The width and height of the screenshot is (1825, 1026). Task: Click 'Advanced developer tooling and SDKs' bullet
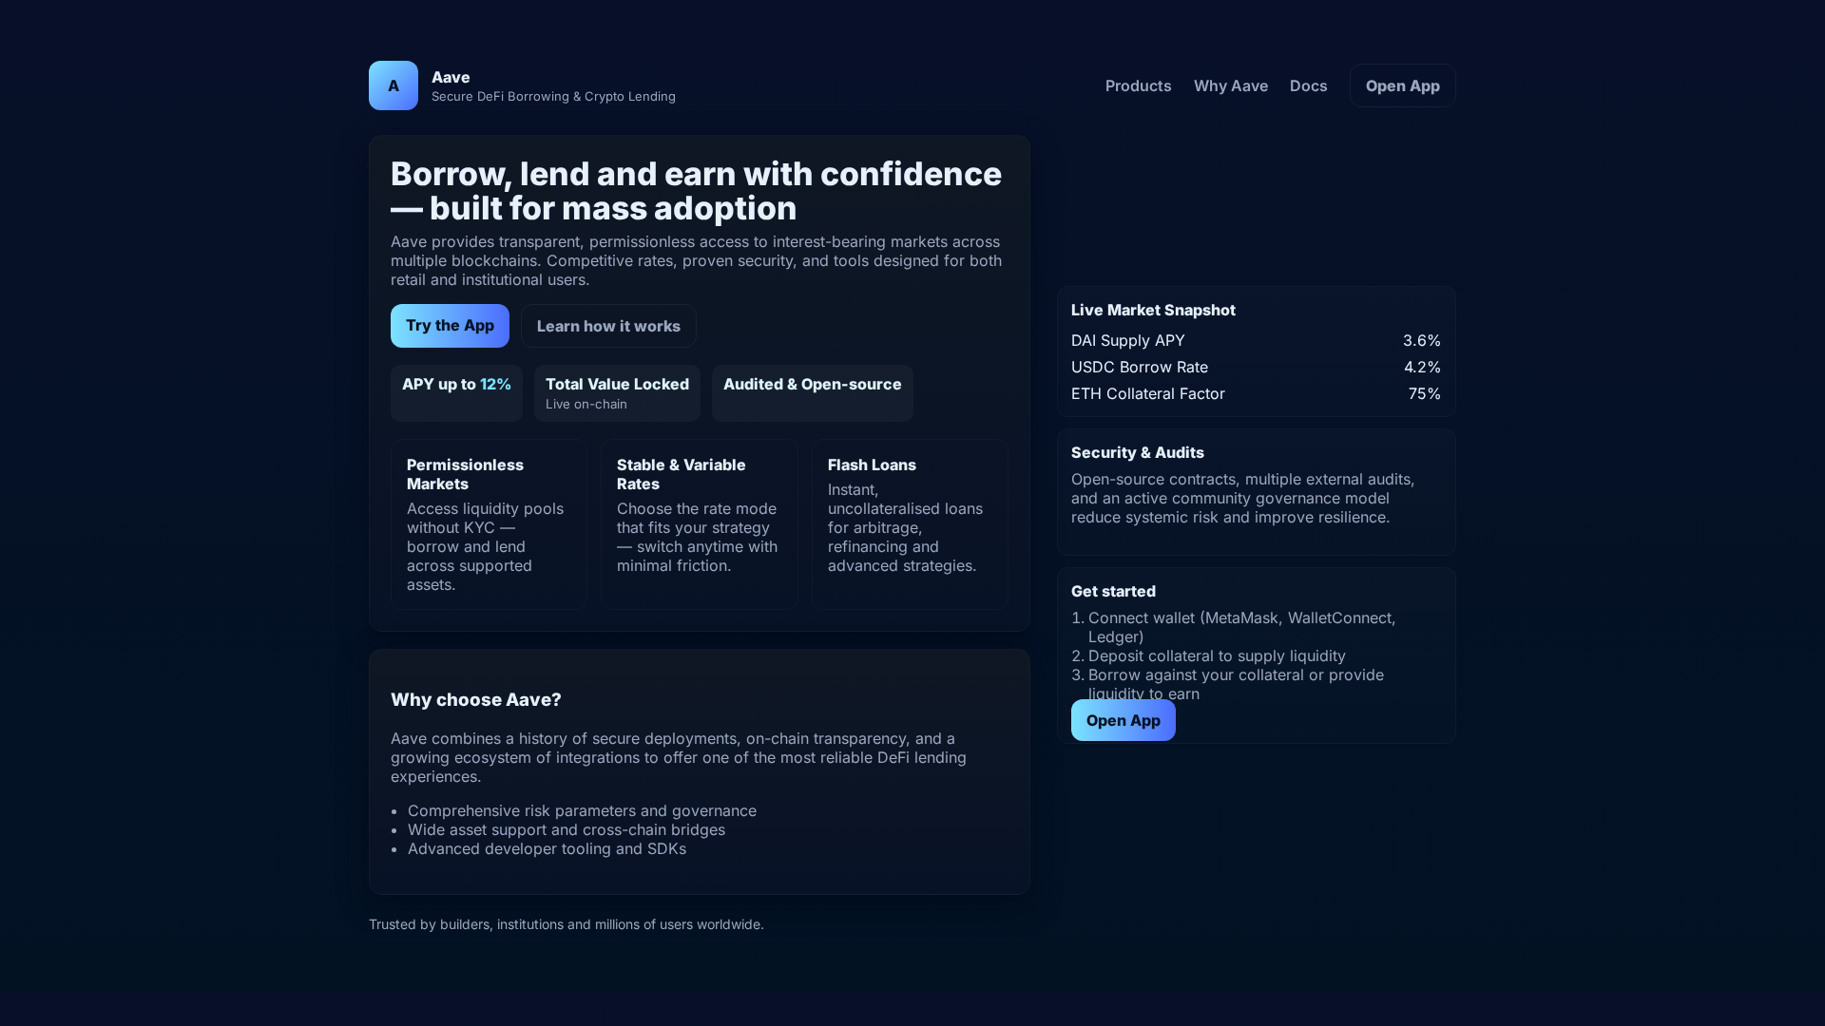click(547, 848)
